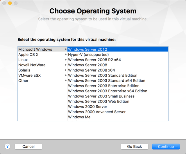
Task: Click the Help question mark icon
Action: coord(8,146)
